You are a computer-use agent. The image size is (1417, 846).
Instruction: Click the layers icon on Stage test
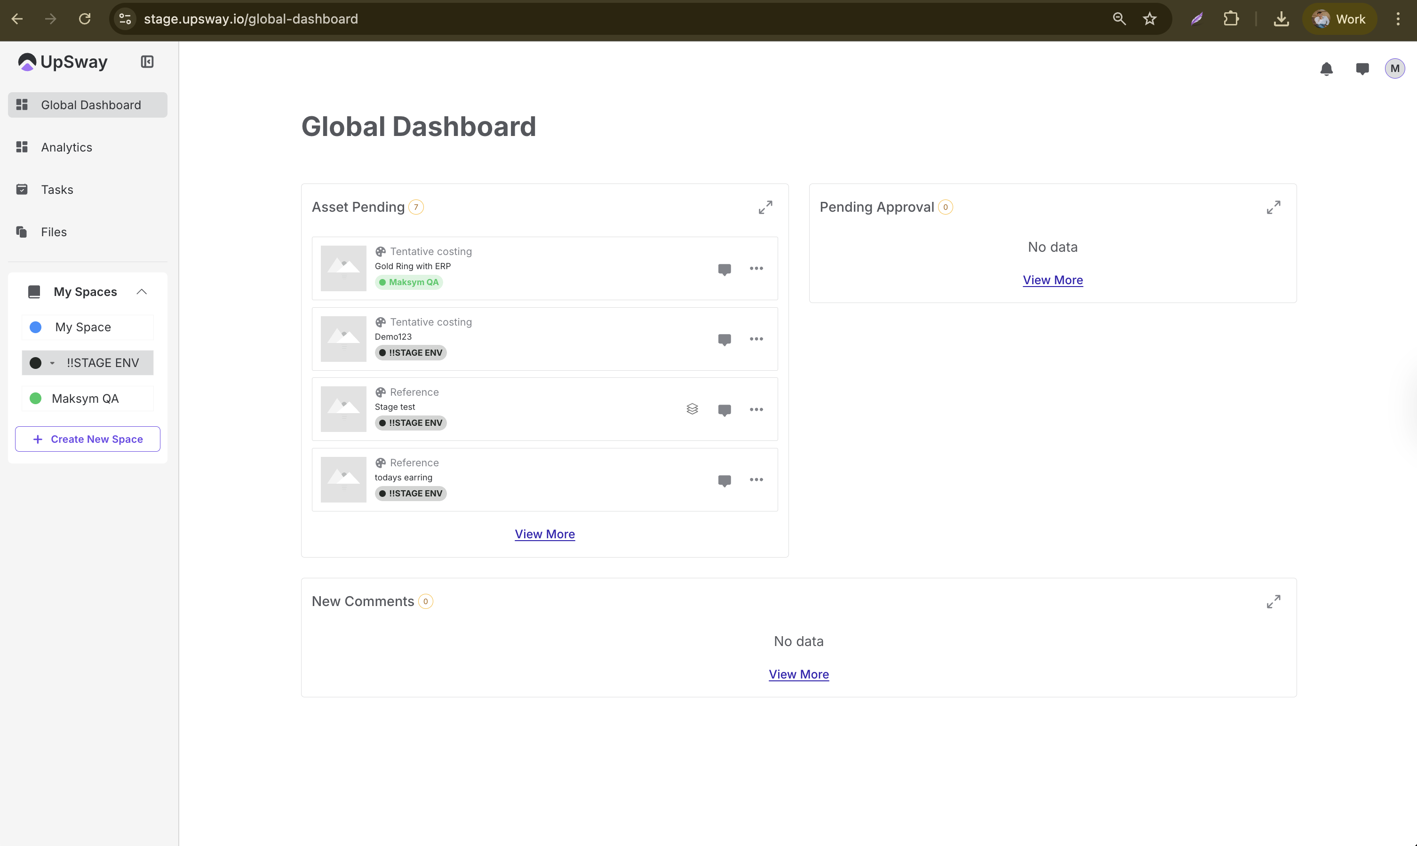692,409
